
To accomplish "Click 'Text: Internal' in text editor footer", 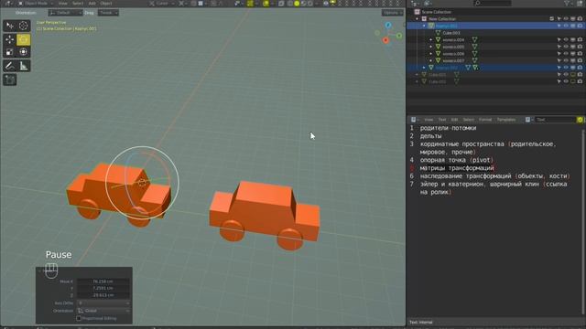I will coord(421,322).
